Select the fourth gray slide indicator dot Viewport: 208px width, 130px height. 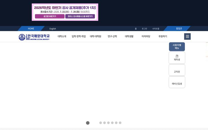click(x=112, y=123)
